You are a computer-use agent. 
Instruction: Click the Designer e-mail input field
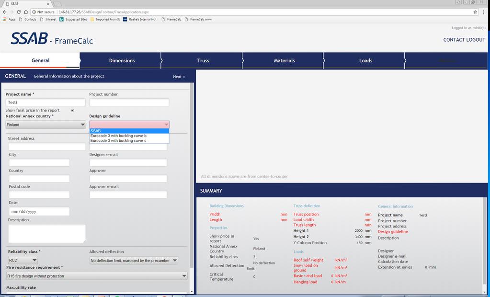point(128,162)
